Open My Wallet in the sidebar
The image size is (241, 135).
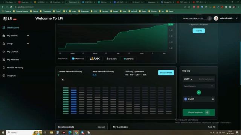click(x=12, y=36)
